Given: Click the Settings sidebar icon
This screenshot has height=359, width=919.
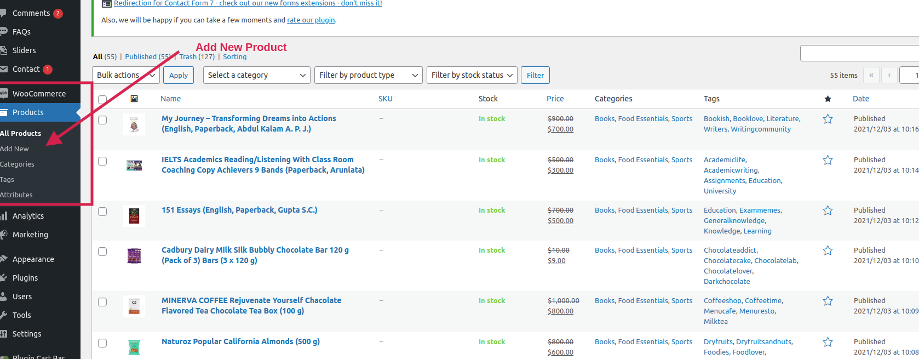Looking at the screenshot, I should (x=3, y=334).
